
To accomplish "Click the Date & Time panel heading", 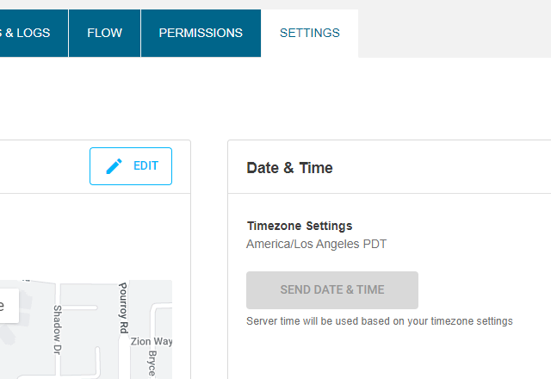I will (289, 168).
